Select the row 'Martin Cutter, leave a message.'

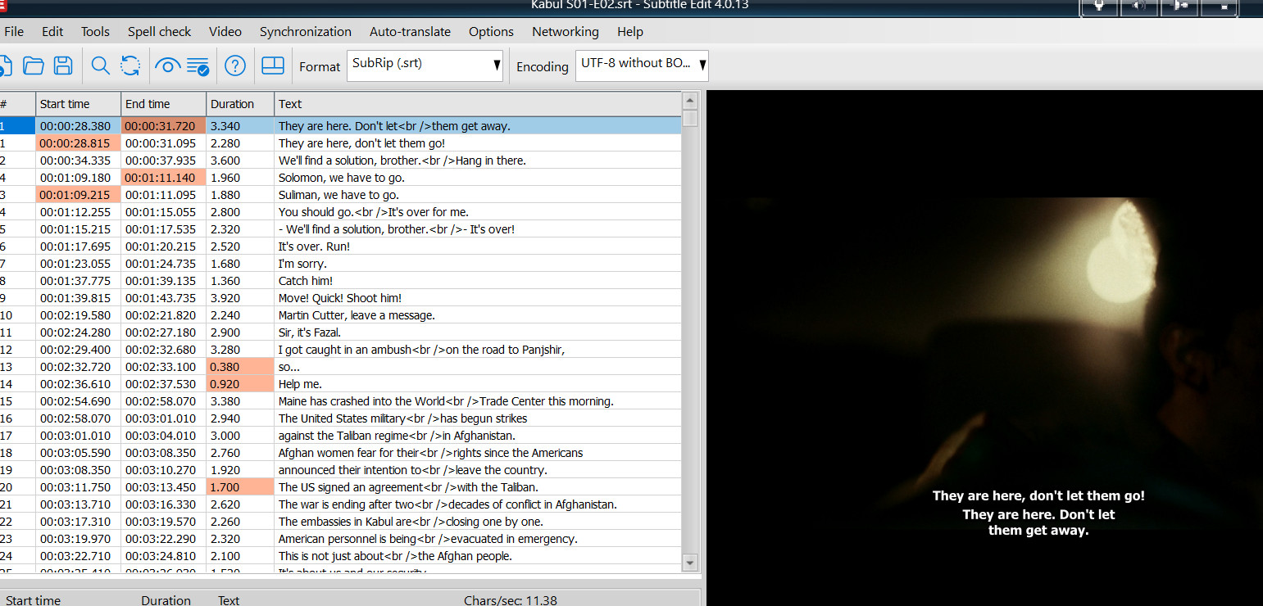pyautogui.click(x=341, y=315)
